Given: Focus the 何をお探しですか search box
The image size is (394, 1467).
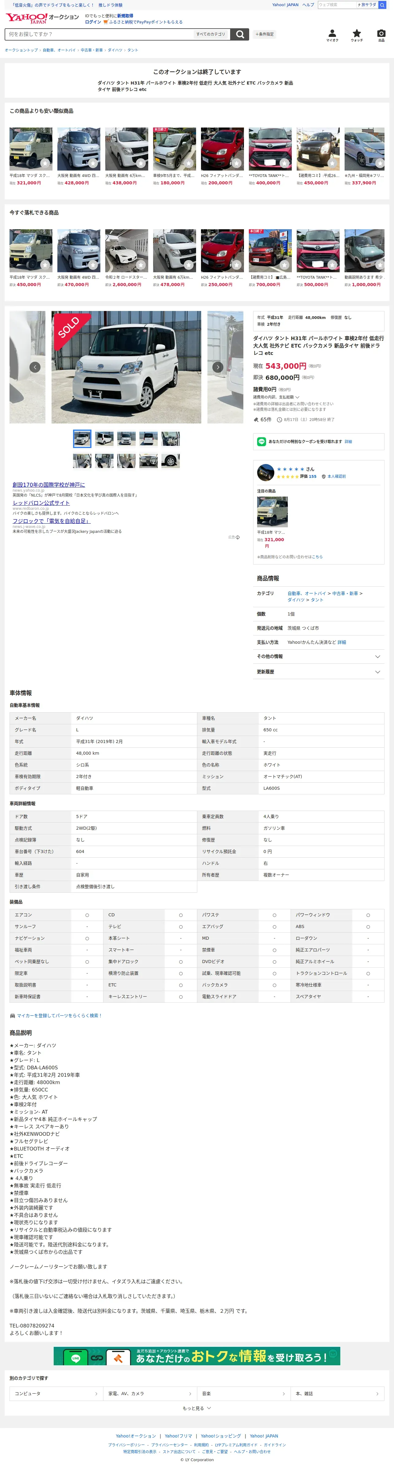Looking at the screenshot, I should [99, 34].
